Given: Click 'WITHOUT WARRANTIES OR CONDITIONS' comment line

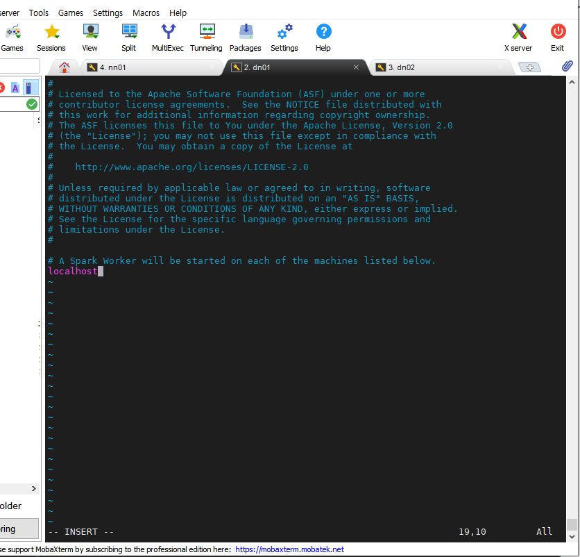Looking at the screenshot, I should pos(253,209).
